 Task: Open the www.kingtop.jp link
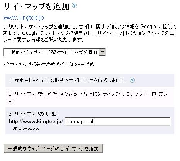click(x=24, y=18)
